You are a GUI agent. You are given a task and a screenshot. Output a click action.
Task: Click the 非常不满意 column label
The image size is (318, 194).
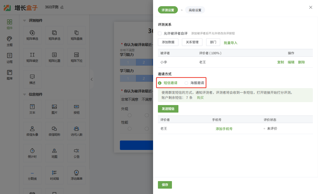coord(130,99)
